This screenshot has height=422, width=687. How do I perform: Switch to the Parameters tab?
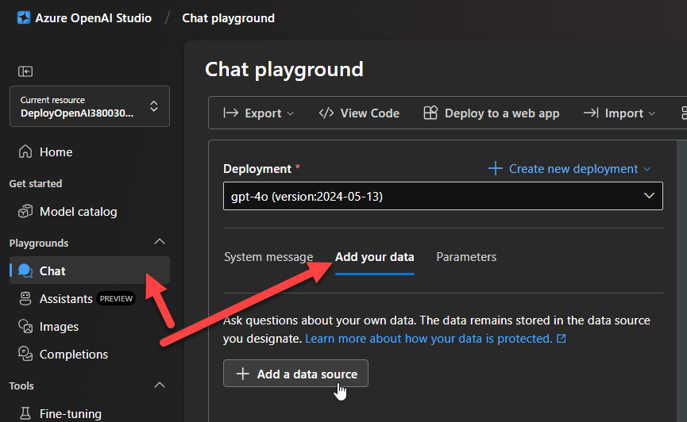coord(466,257)
